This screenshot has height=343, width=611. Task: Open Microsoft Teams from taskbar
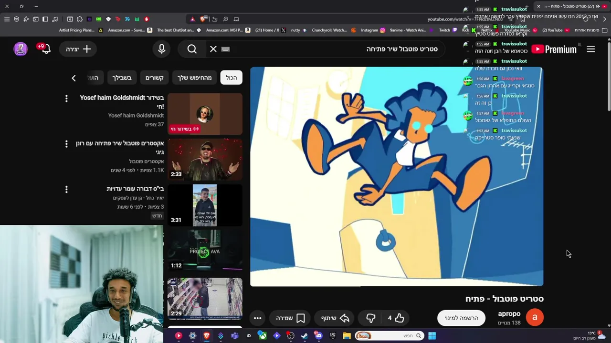click(234, 336)
